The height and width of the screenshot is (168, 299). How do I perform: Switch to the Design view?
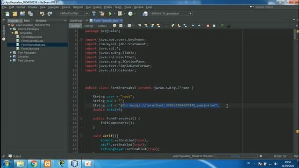point(89,26)
